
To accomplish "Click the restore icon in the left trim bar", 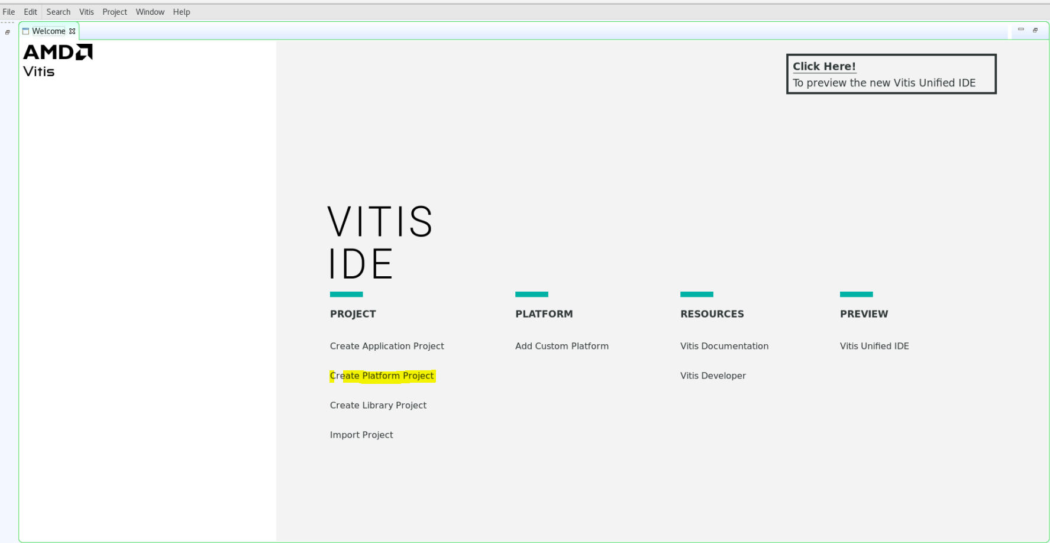I will coord(8,33).
